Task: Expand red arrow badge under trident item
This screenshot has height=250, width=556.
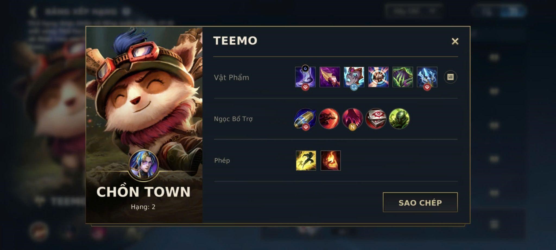Action: pyautogui.click(x=427, y=87)
